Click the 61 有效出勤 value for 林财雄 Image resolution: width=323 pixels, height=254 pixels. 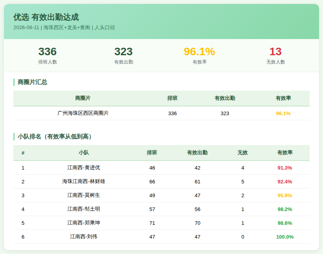197,182
